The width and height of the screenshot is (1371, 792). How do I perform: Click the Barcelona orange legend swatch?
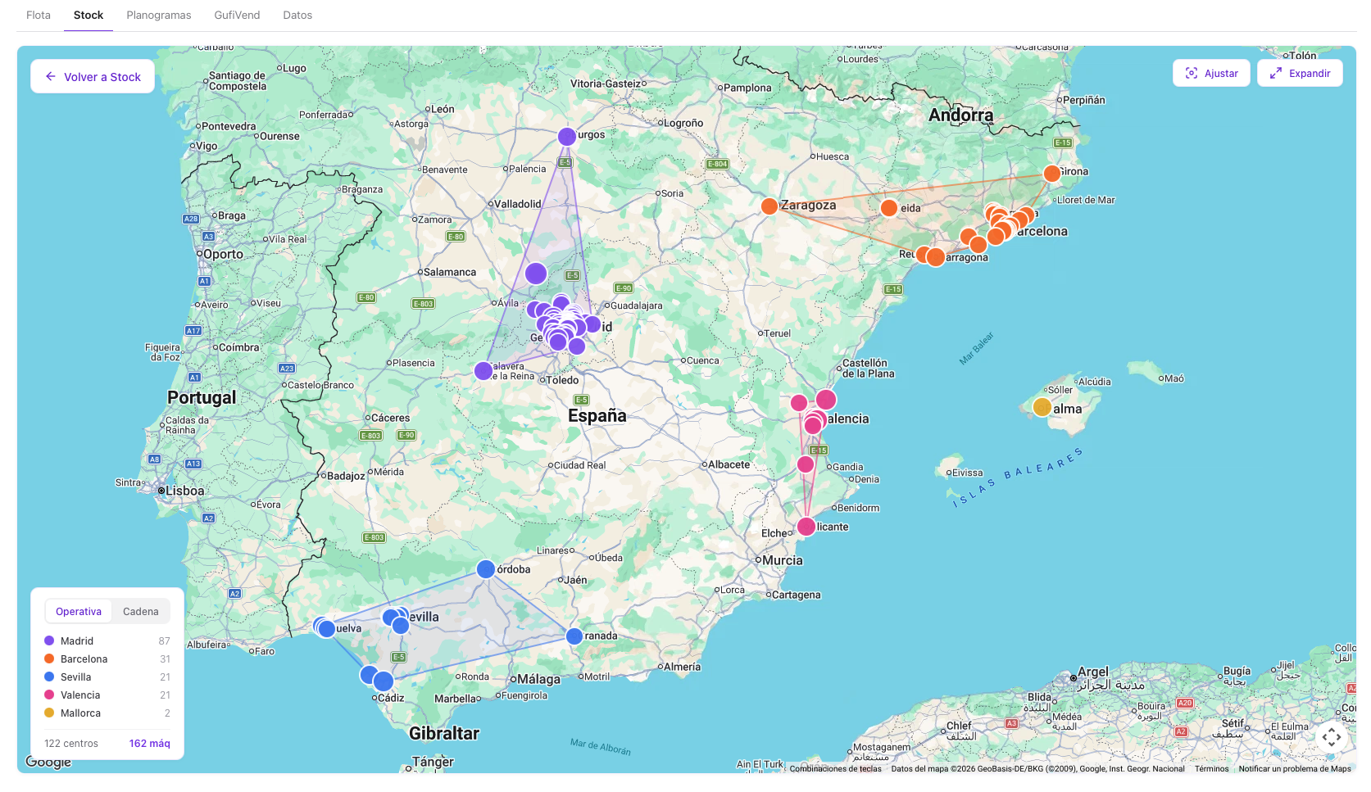pos(49,658)
